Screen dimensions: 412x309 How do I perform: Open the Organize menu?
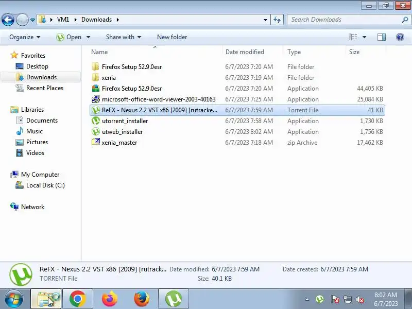click(25, 37)
